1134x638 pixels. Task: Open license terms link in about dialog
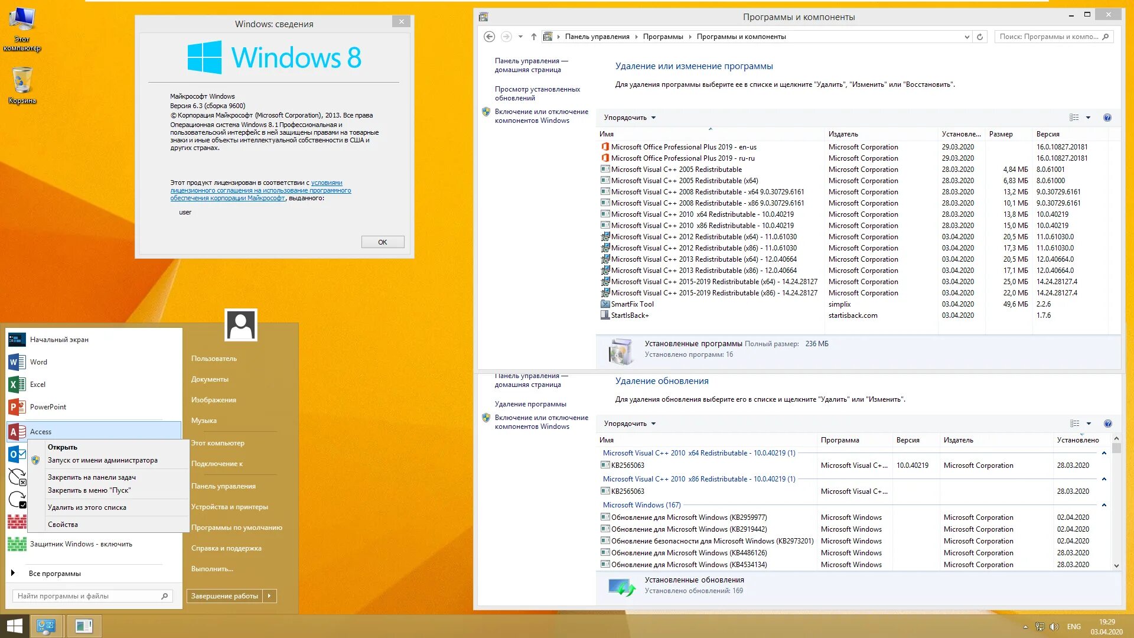pyautogui.click(x=260, y=191)
